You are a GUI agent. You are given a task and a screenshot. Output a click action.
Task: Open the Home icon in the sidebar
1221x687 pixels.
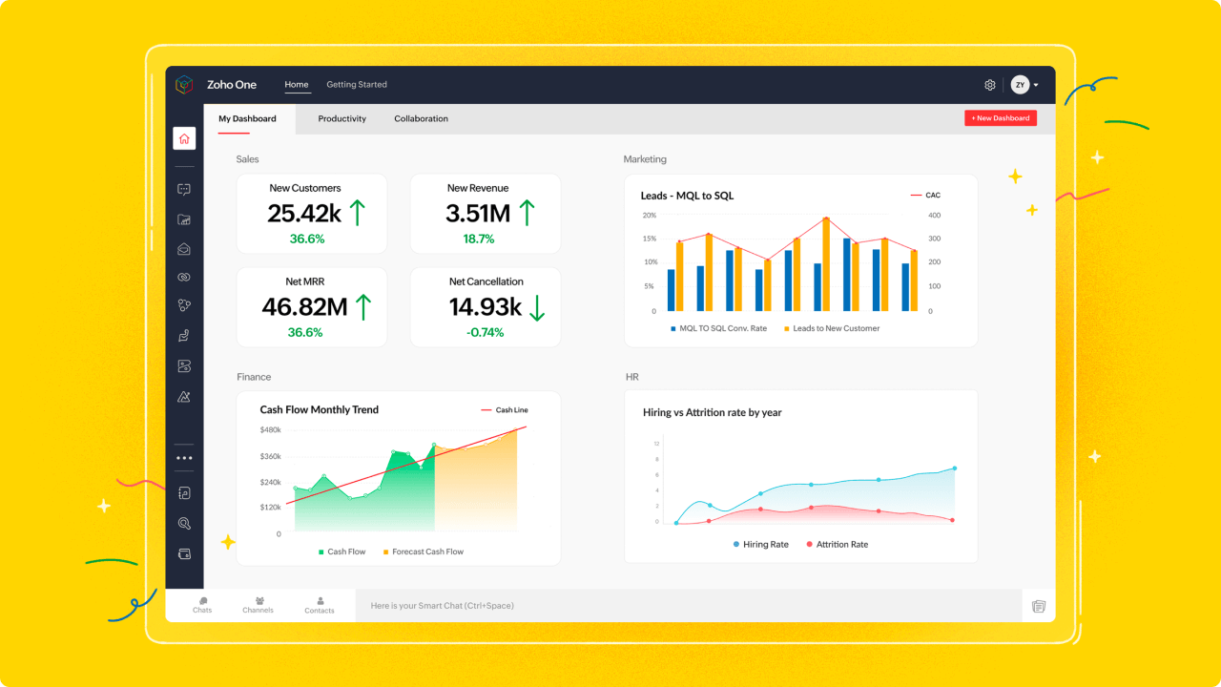coord(184,138)
